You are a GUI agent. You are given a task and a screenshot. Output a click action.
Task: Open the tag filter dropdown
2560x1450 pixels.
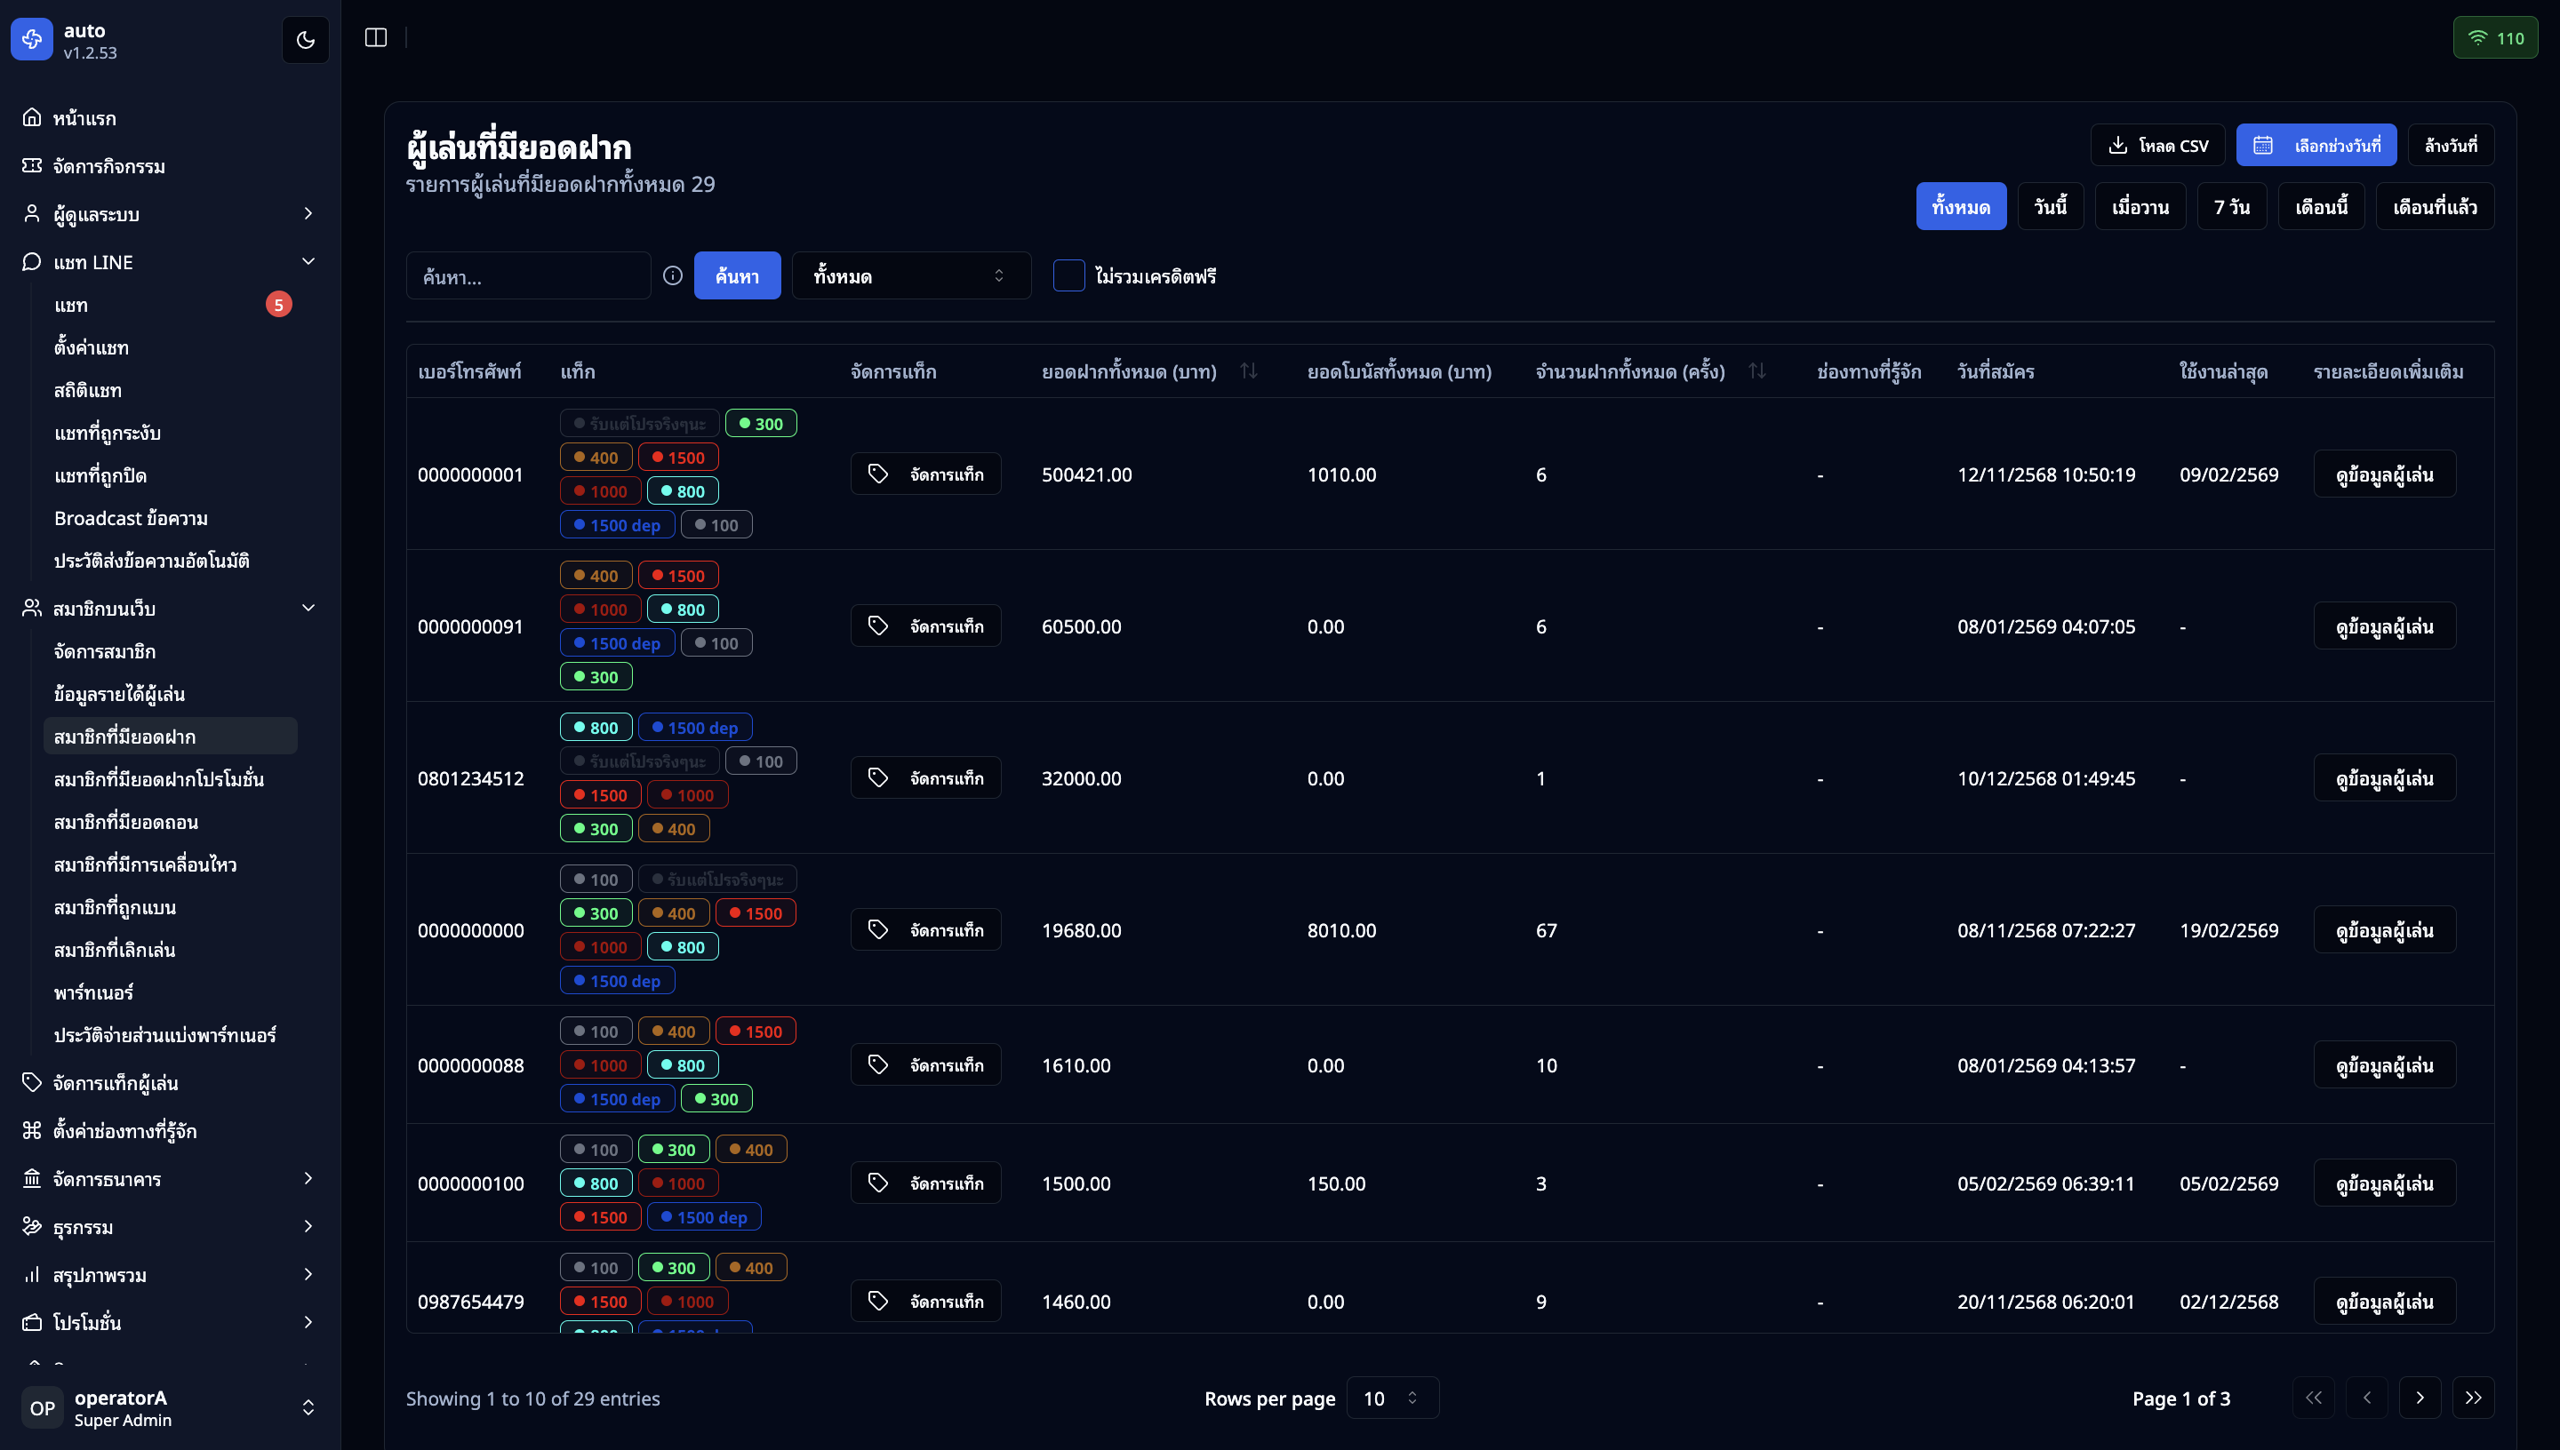tap(910, 275)
